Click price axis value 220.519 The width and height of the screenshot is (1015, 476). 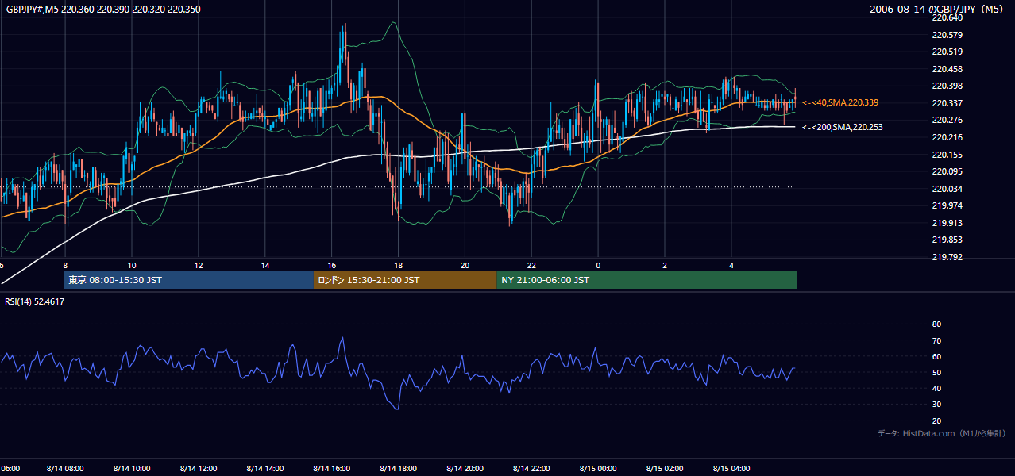coord(947,52)
